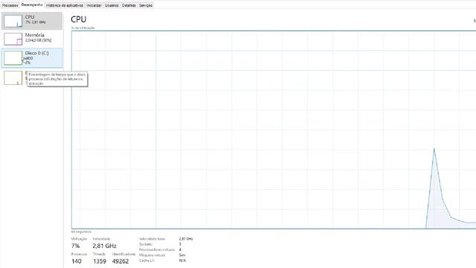Click the 'Máquina virtual' label
Viewport: 476px width, 268px height.
tap(152, 255)
